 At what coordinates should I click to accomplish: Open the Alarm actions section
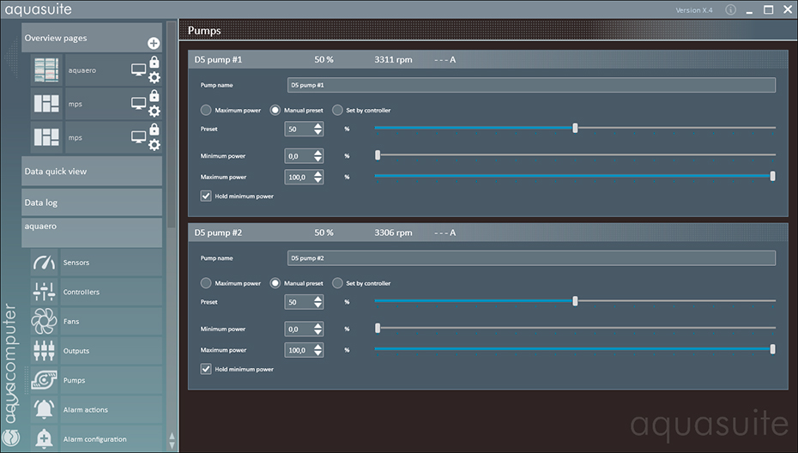point(111,410)
